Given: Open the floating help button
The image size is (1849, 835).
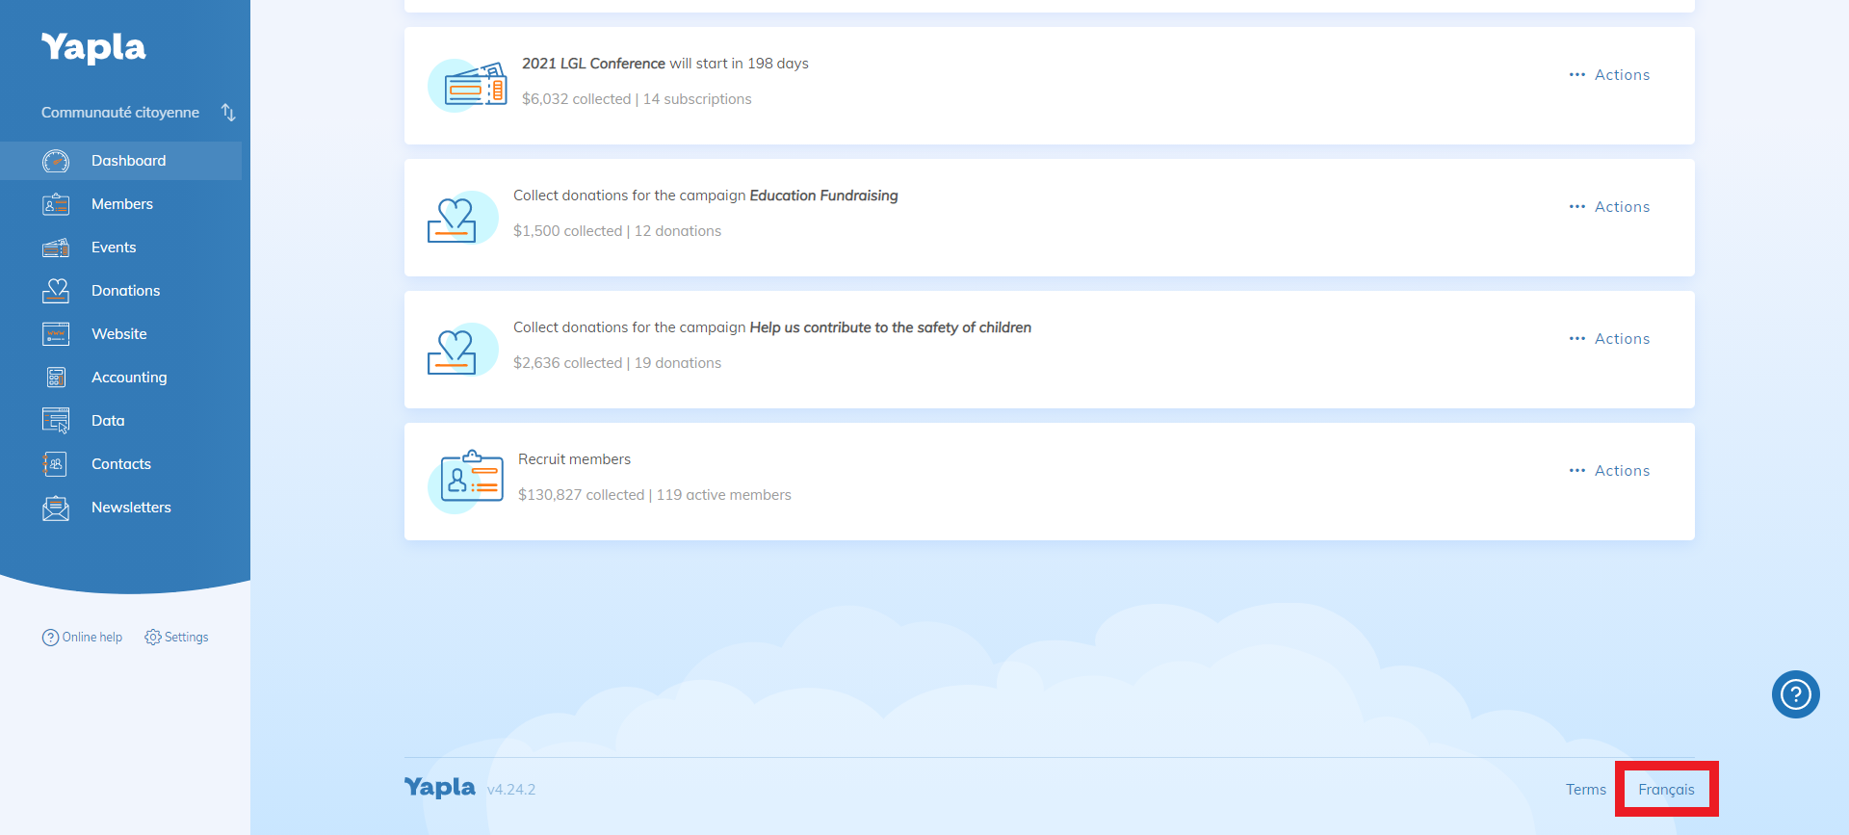Looking at the screenshot, I should [x=1796, y=694].
